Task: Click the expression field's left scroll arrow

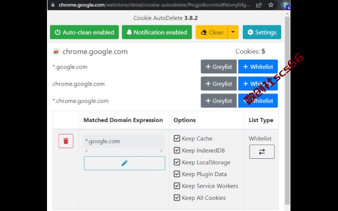Action: click(87, 151)
